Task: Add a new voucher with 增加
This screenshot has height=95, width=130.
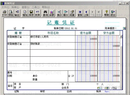Action: 25,13
